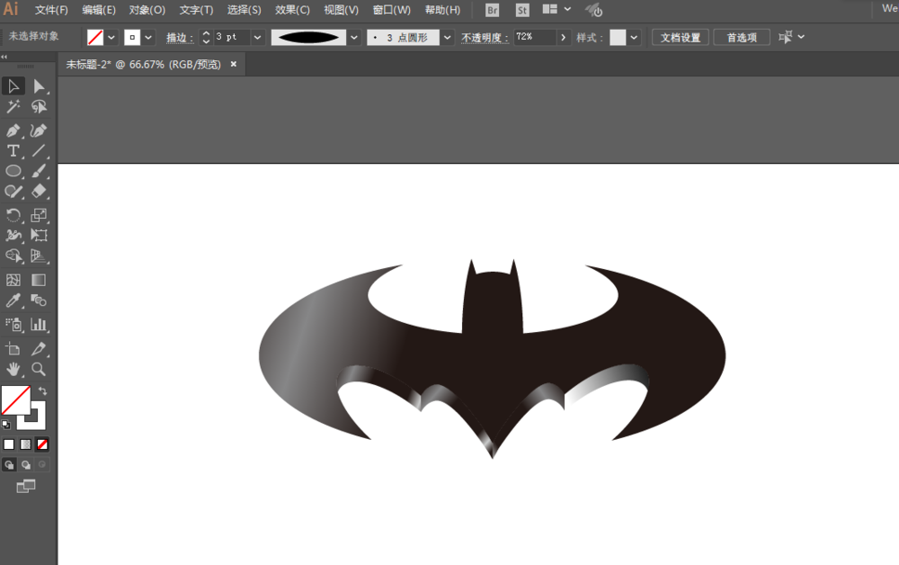Select the Gradient tool
This screenshot has height=565, width=899.
coord(39,280)
